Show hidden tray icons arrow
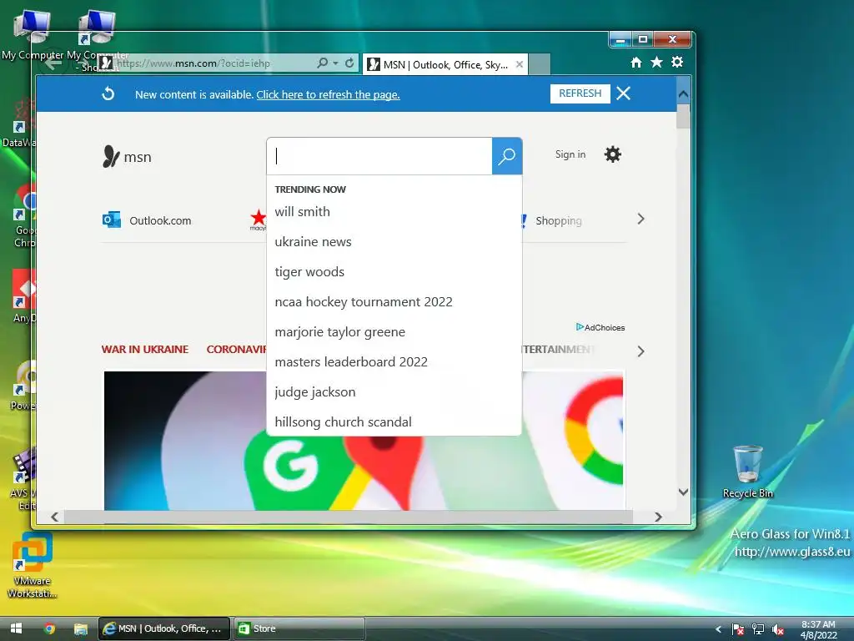This screenshot has height=641, width=854. [x=718, y=629]
